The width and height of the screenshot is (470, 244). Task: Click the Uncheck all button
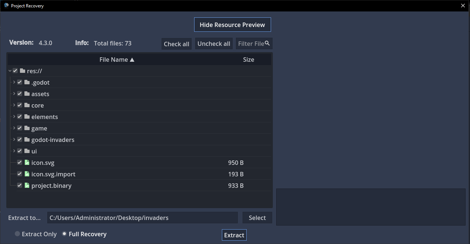pos(214,44)
